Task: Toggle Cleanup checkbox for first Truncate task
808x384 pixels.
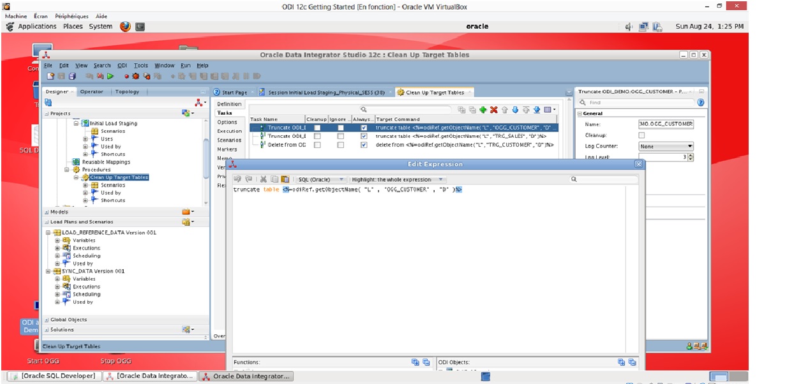Action: (x=317, y=128)
